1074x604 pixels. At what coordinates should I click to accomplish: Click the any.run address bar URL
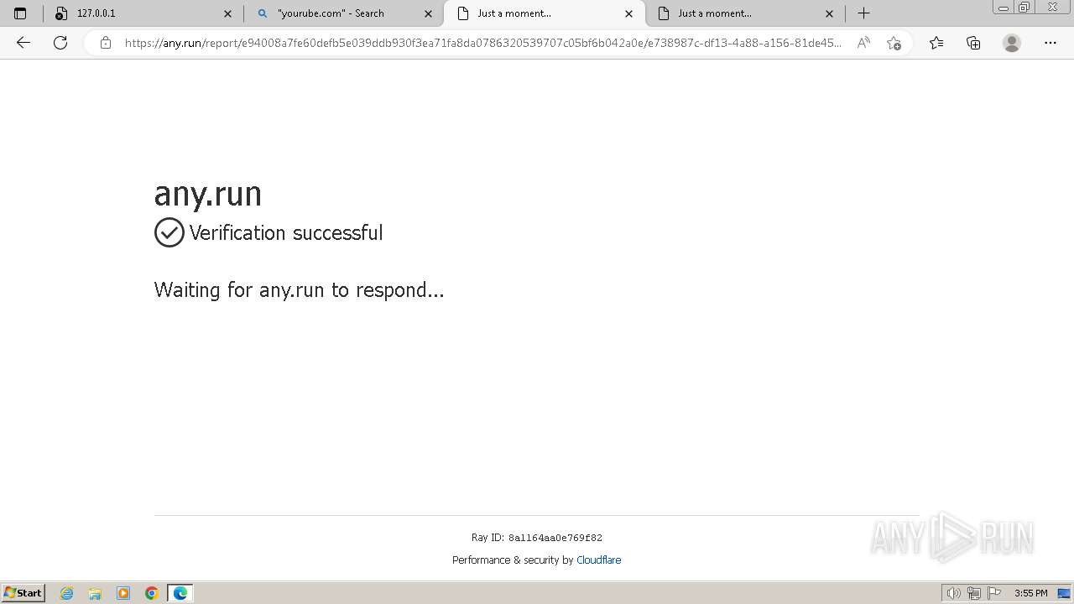[x=482, y=43]
